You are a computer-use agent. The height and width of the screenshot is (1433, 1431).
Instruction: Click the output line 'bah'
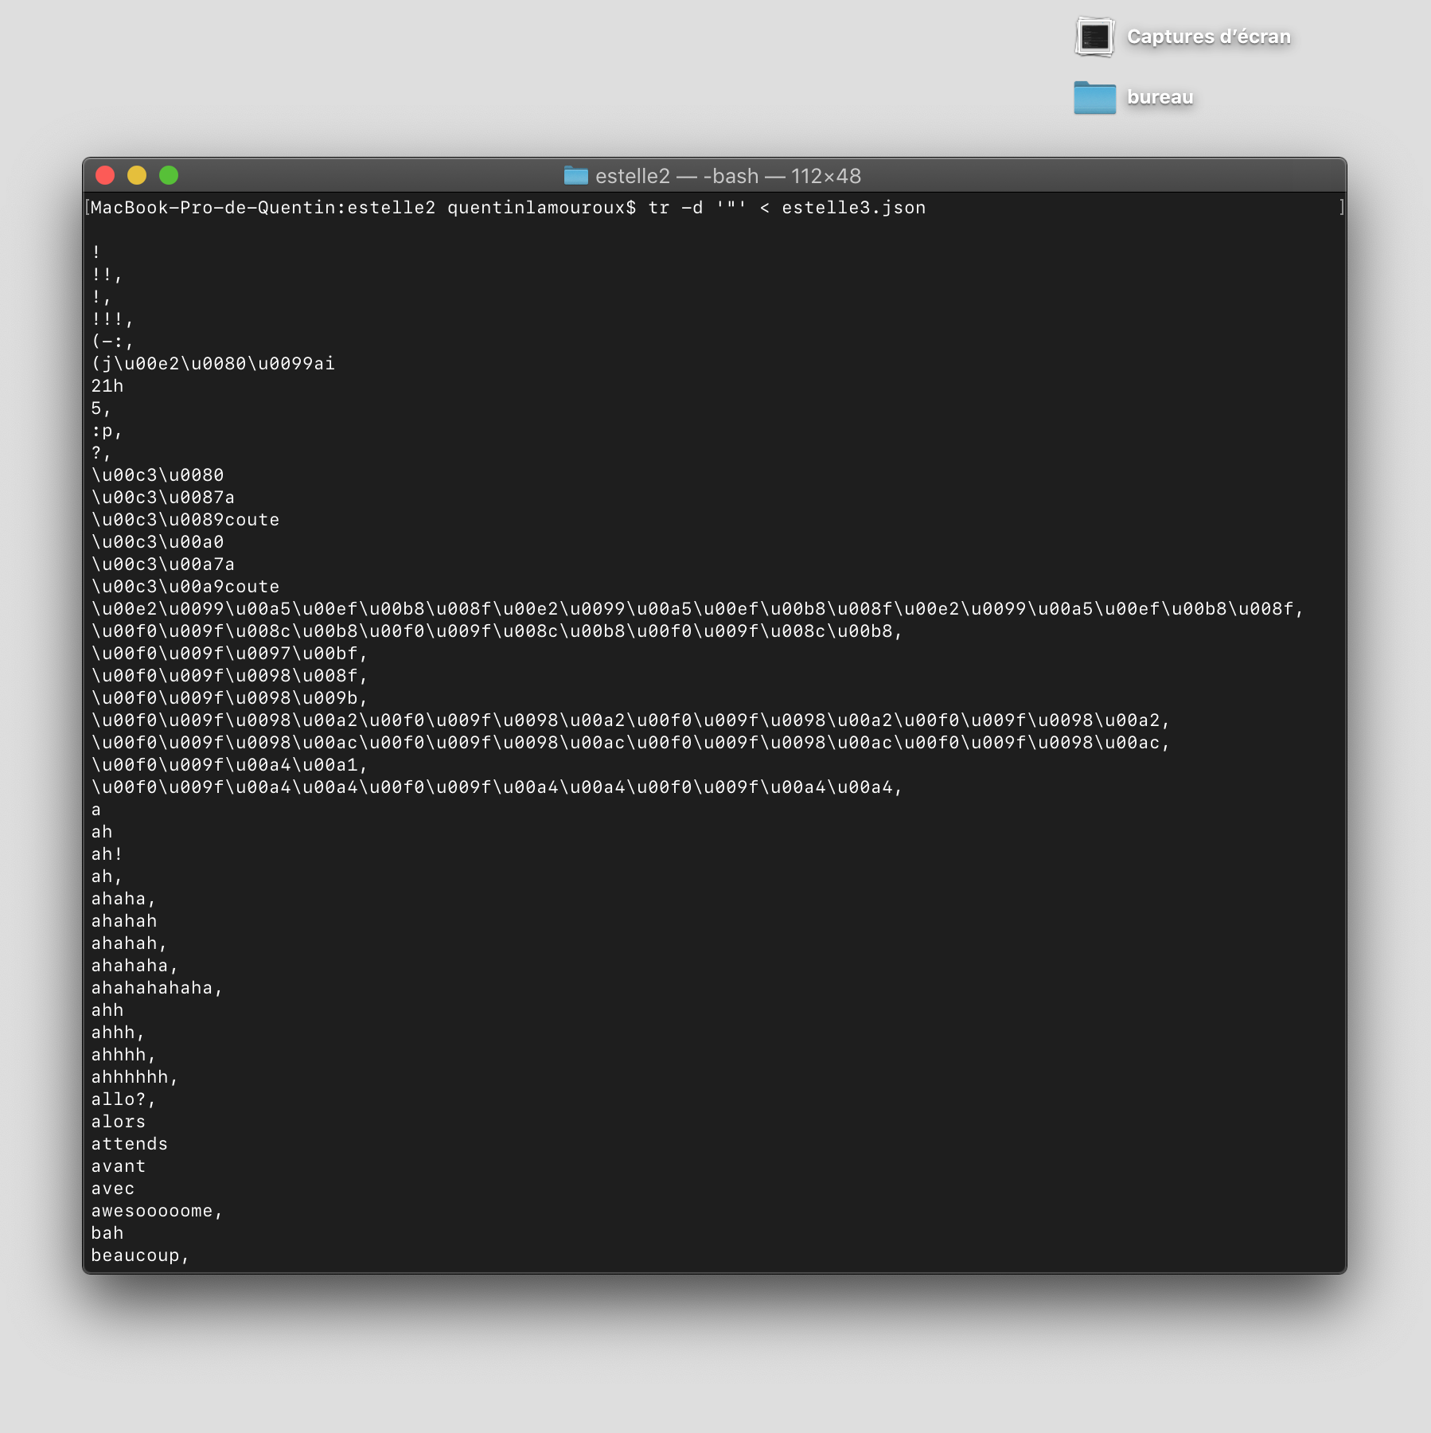(x=107, y=1233)
